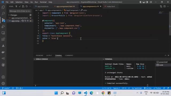The width and height of the screenshot is (171, 96).
Task: Split the editor to the right
Action: coord(165,6)
